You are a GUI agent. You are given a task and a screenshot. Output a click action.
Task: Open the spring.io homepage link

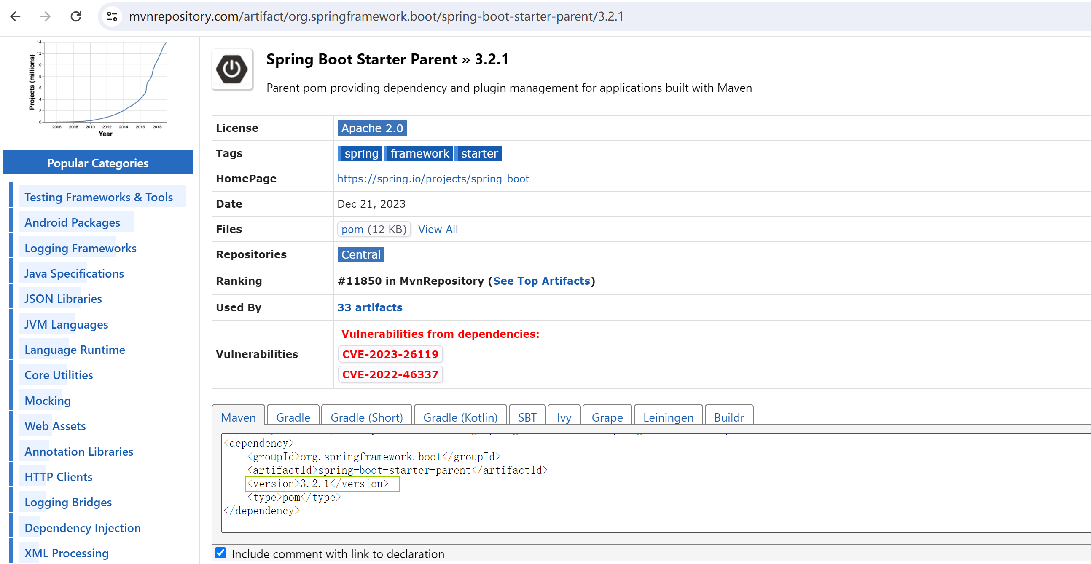[x=433, y=179]
